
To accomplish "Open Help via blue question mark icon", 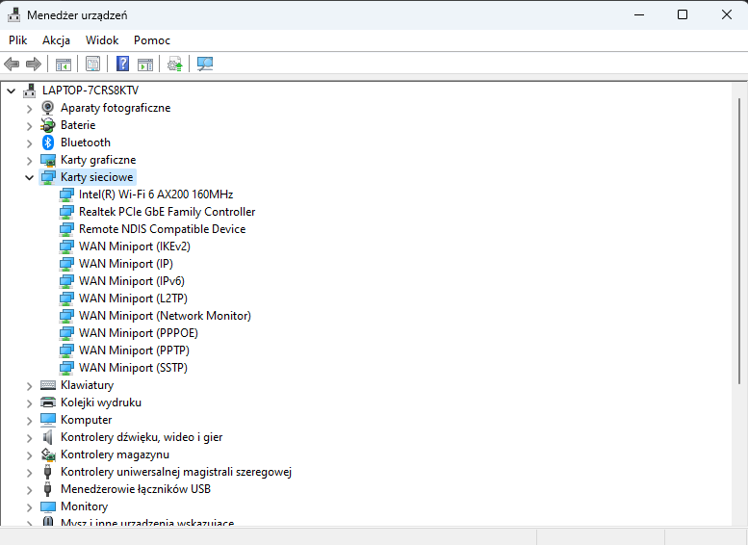I will click(122, 64).
